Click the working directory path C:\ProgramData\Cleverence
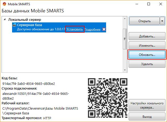Viewport: 167px width, 122px height. point(40,111)
